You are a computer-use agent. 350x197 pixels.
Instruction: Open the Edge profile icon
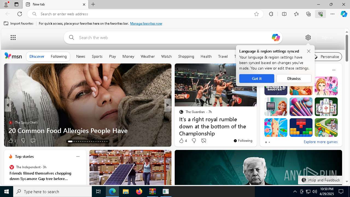point(6,4)
